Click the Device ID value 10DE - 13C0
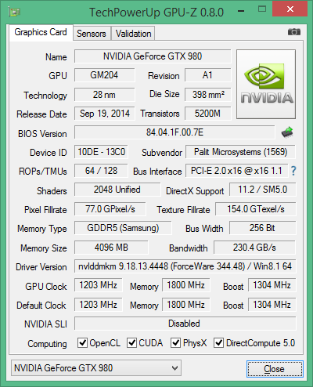This screenshot has height=387, width=313. 101,152
